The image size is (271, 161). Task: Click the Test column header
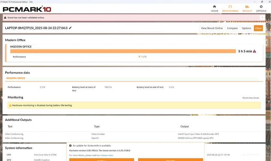(x=10, y=127)
